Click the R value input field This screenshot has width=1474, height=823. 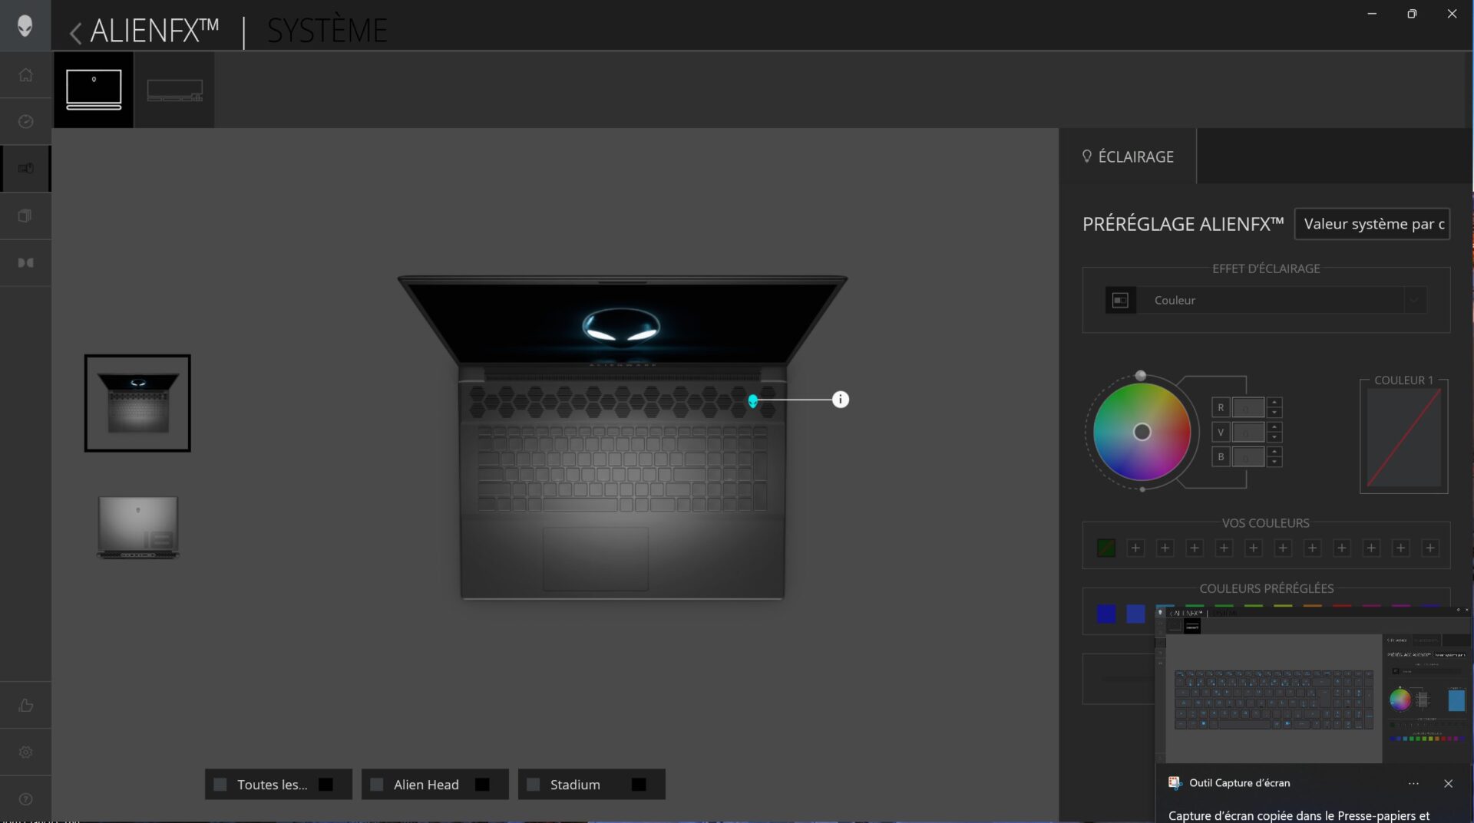click(x=1248, y=407)
